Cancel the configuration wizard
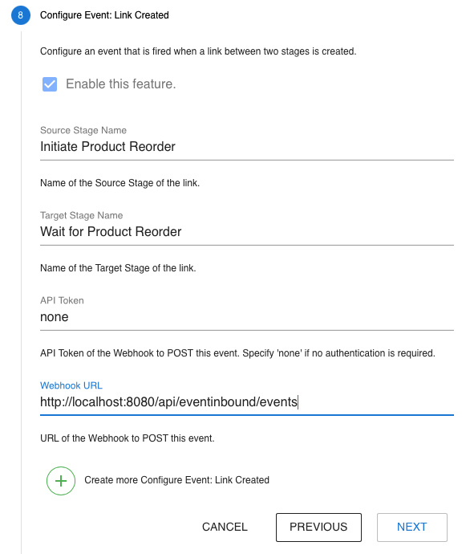 (225, 527)
